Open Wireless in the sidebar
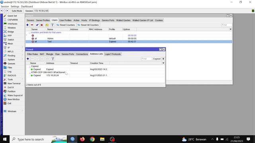 click(x=12, y=28)
